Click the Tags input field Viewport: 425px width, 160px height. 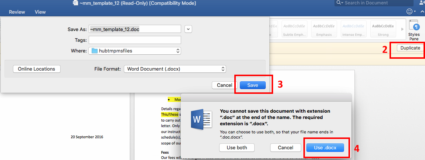[x=135, y=40]
